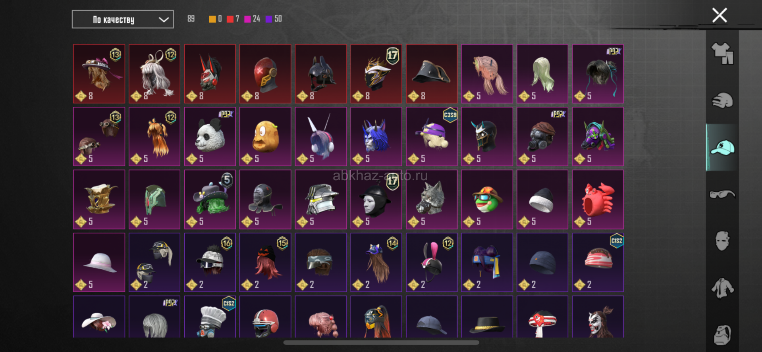Viewport: 762px width, 352px height.
Task: Select the red crab hat item
Action: click(598, 200)
